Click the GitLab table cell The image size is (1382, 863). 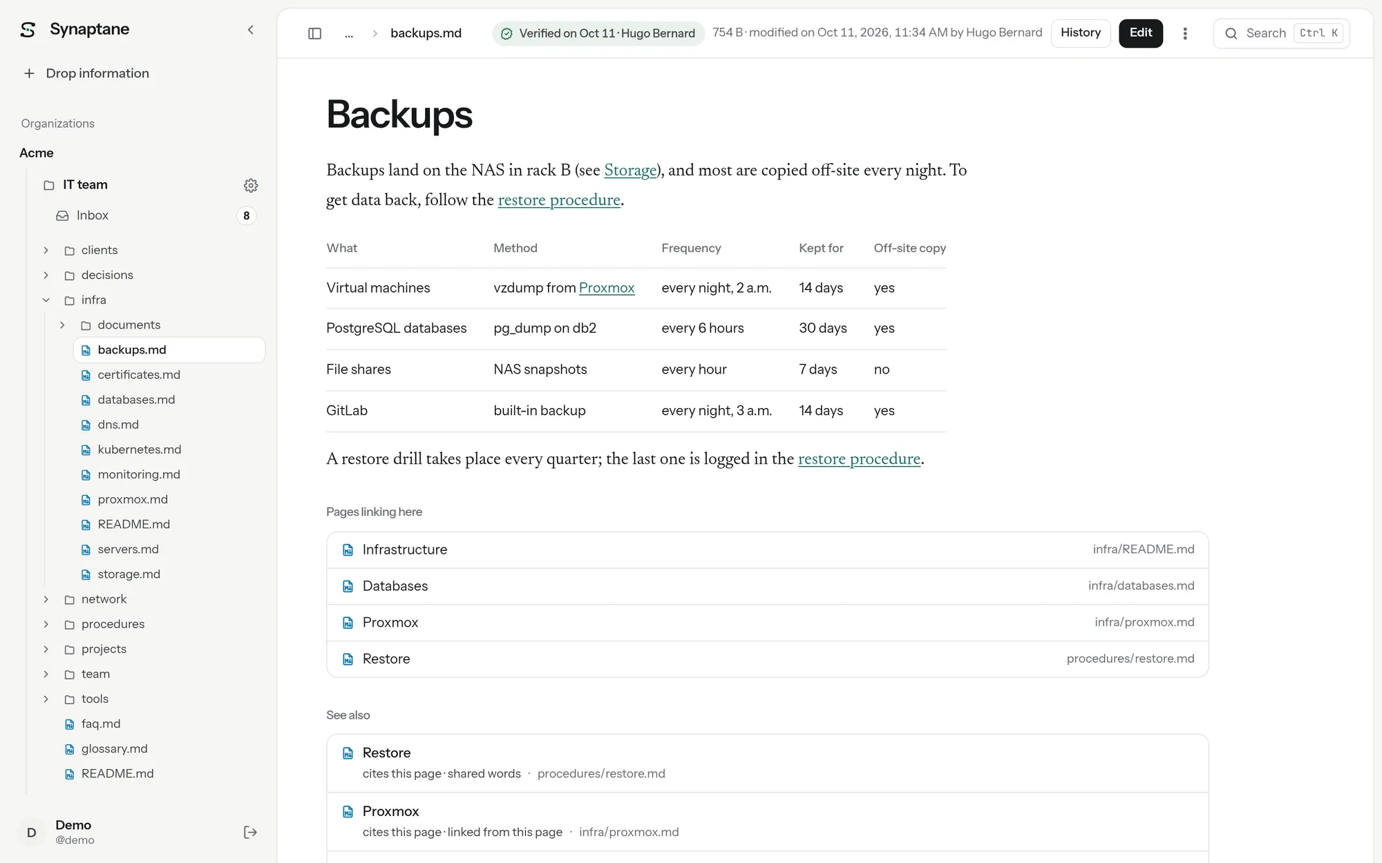tap(347, 411)
